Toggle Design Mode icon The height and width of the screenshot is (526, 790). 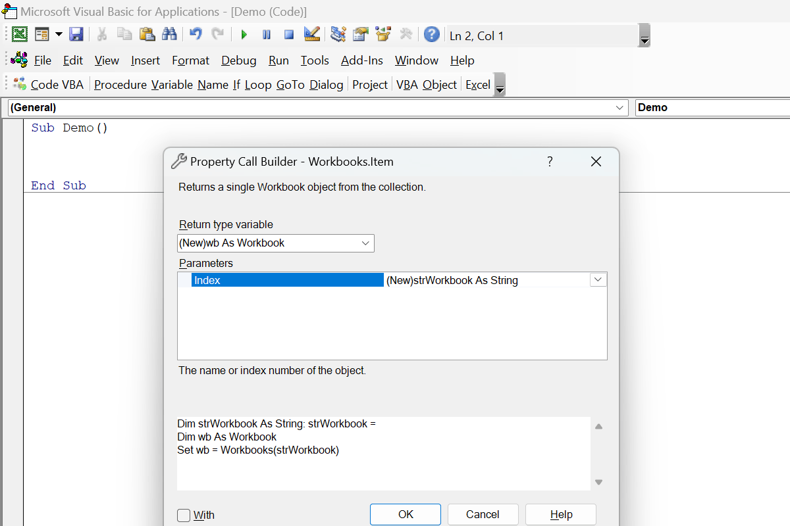pos(311,35)
